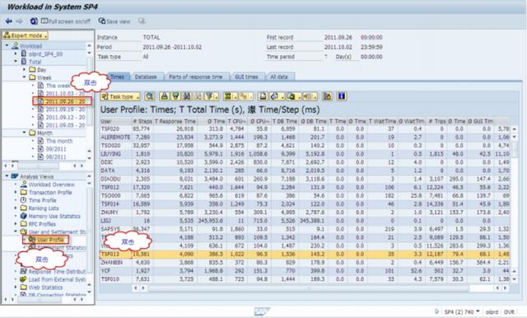
Task: Collapse the Workload tree node
Action: (7, 45)
